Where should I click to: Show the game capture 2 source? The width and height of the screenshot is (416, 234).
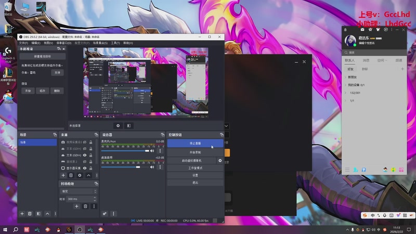[x=85, y=162]
